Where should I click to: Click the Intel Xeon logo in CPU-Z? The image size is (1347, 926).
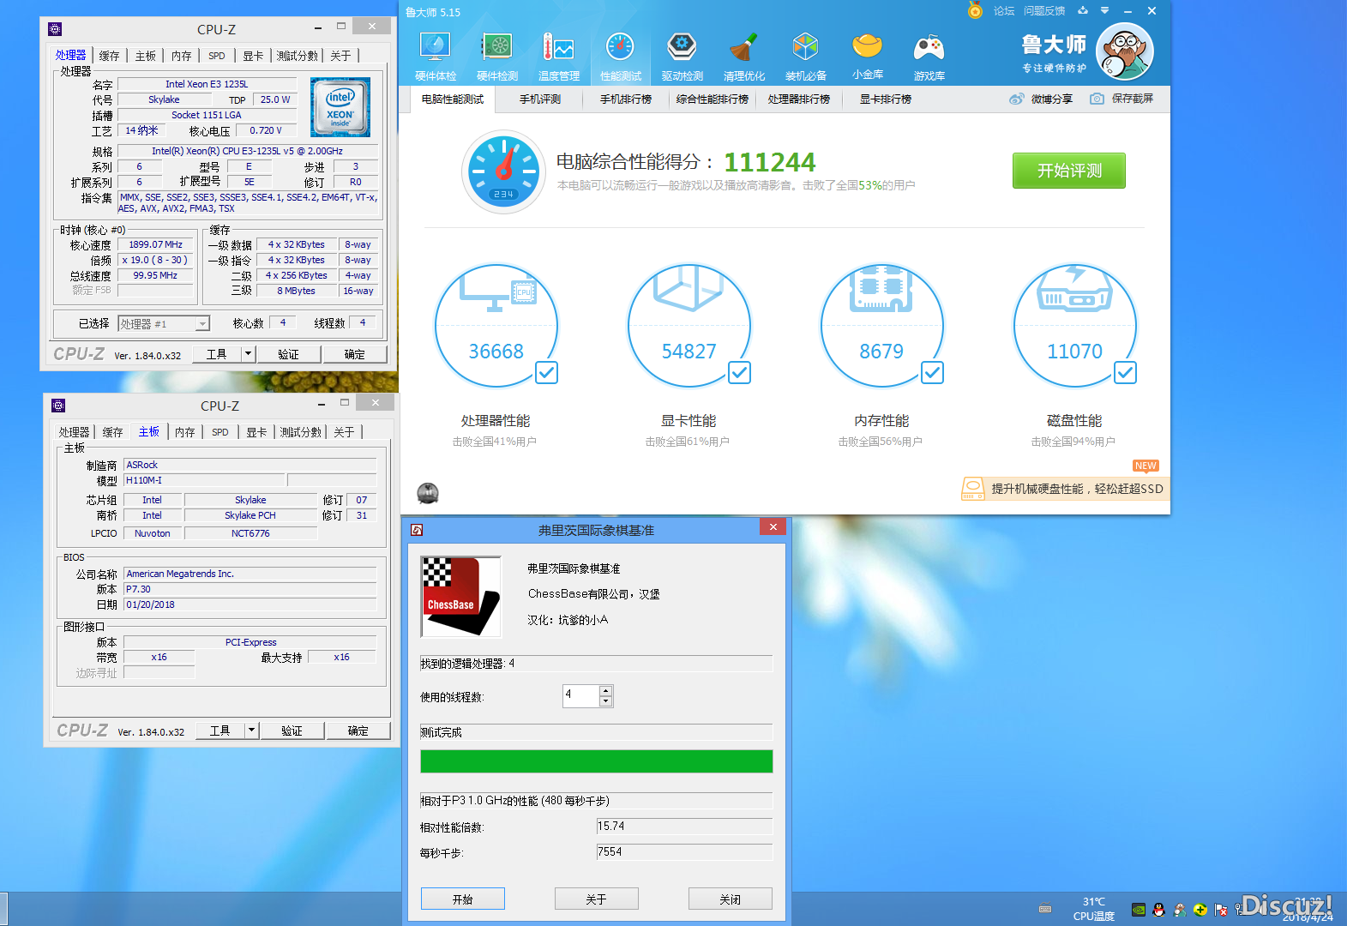pos(340,107)
